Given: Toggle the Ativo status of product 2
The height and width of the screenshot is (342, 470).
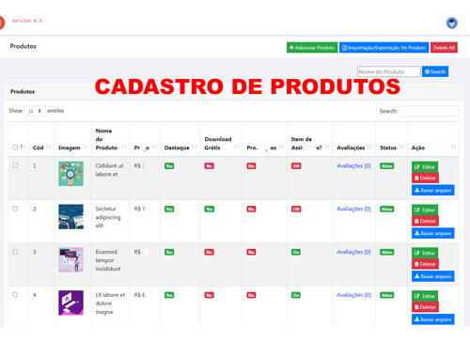Looking at the screenshot, I should (387, 209).
